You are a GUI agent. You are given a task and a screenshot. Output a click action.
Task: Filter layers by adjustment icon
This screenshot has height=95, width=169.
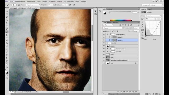(x=123, y=25)
